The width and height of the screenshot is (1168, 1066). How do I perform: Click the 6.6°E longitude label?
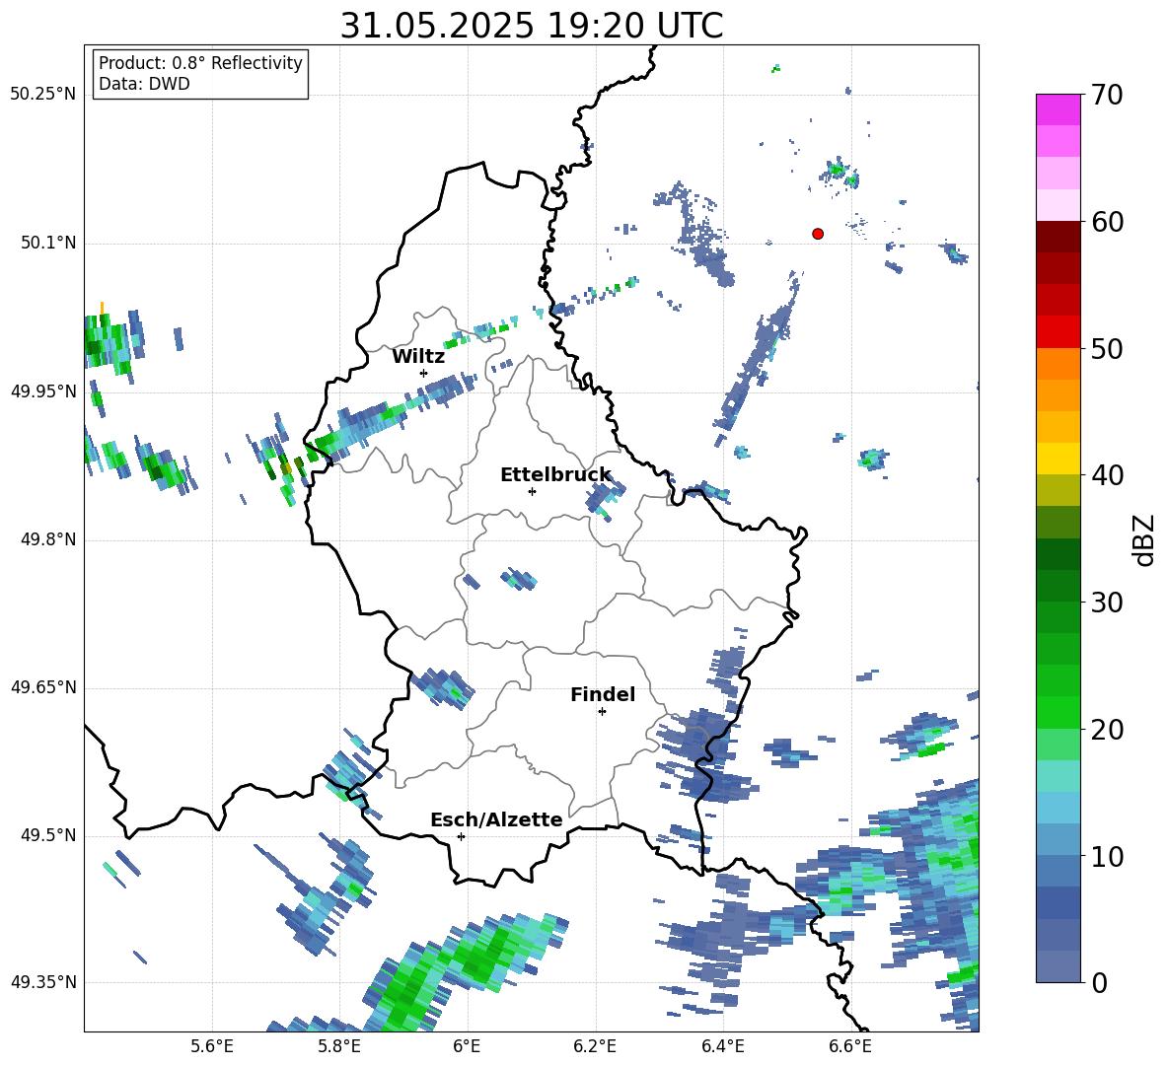(850, 1047)
